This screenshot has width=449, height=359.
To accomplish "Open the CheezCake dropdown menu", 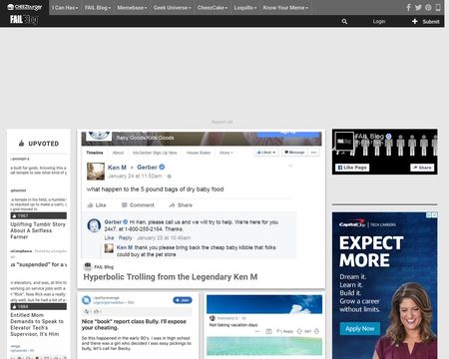I will click(213, 7).
